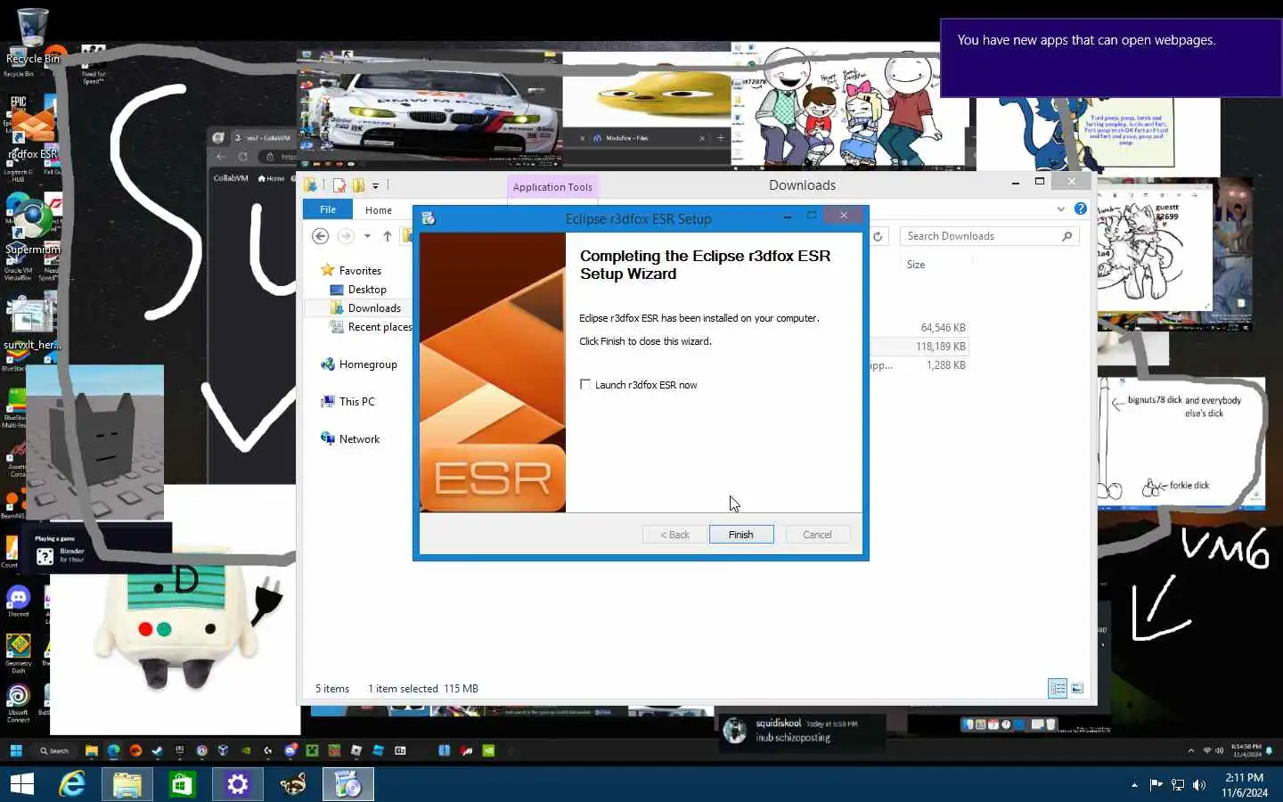Select Desktop in the navigation pane
Screen dimensions: 1283x802
point(367,290)
